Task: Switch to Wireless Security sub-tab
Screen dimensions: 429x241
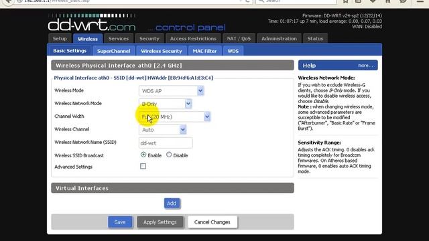Action: click(162, 51)
